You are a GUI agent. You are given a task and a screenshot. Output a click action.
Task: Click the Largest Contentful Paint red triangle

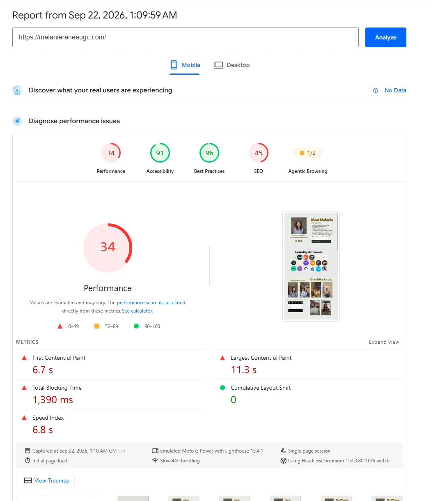[x=222, y=358]
